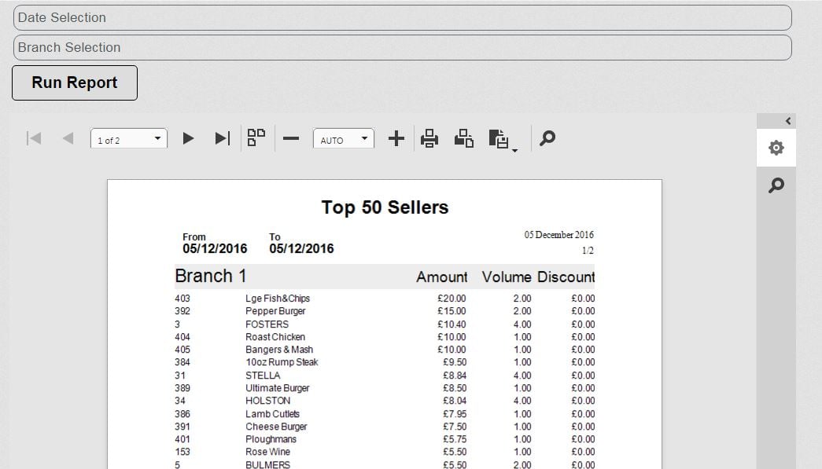822x469 pixels.
Task: Go to the next report page
Action: [188, 139]
